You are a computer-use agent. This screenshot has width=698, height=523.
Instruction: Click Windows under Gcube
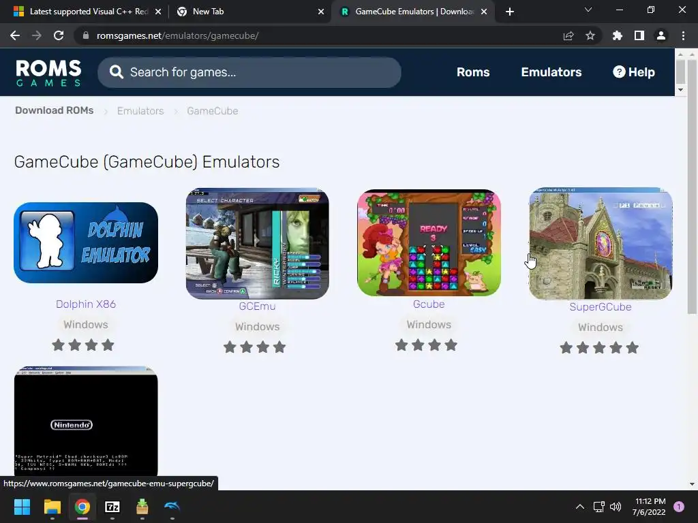(429, 325)
